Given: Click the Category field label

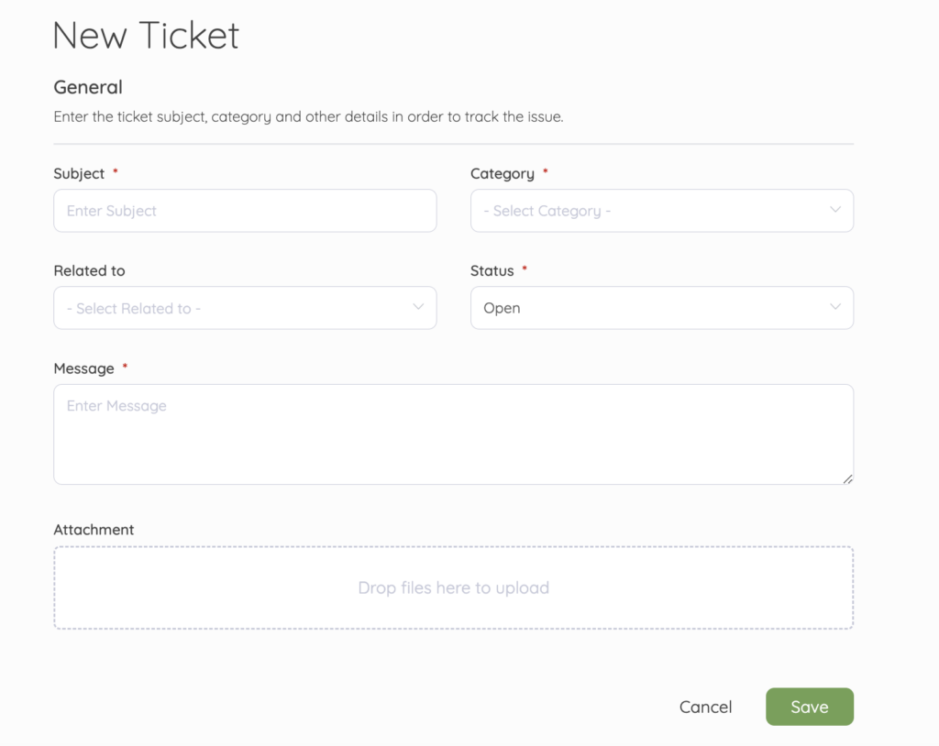Looking at the screenshot, I should coord(502,173).
